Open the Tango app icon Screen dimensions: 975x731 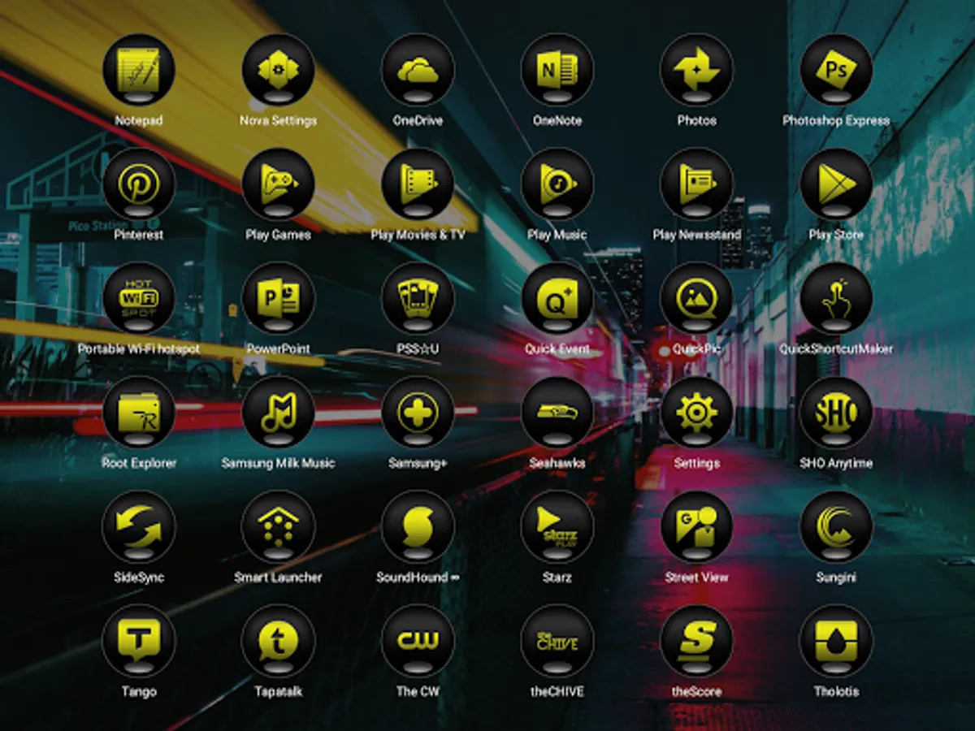click(x=139, y=642)
